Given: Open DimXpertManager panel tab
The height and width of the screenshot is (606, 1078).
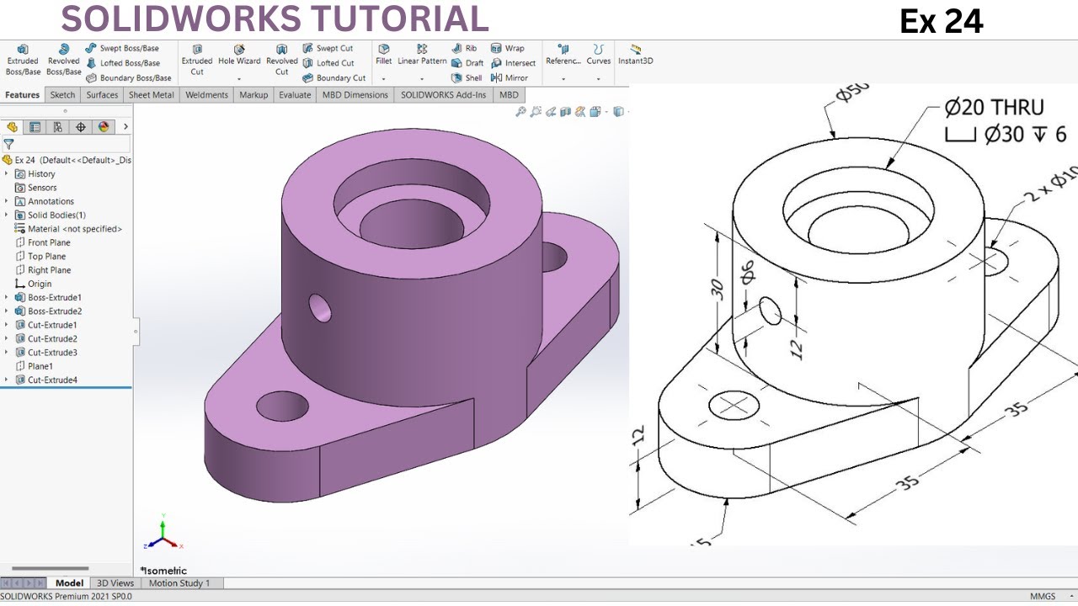Looking at the screenshot, I should 81,127.
